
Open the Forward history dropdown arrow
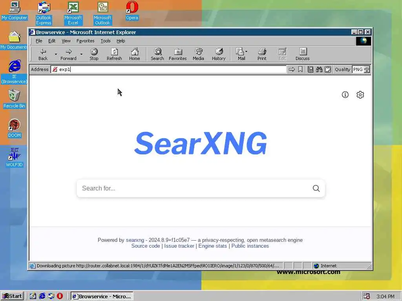81,54
